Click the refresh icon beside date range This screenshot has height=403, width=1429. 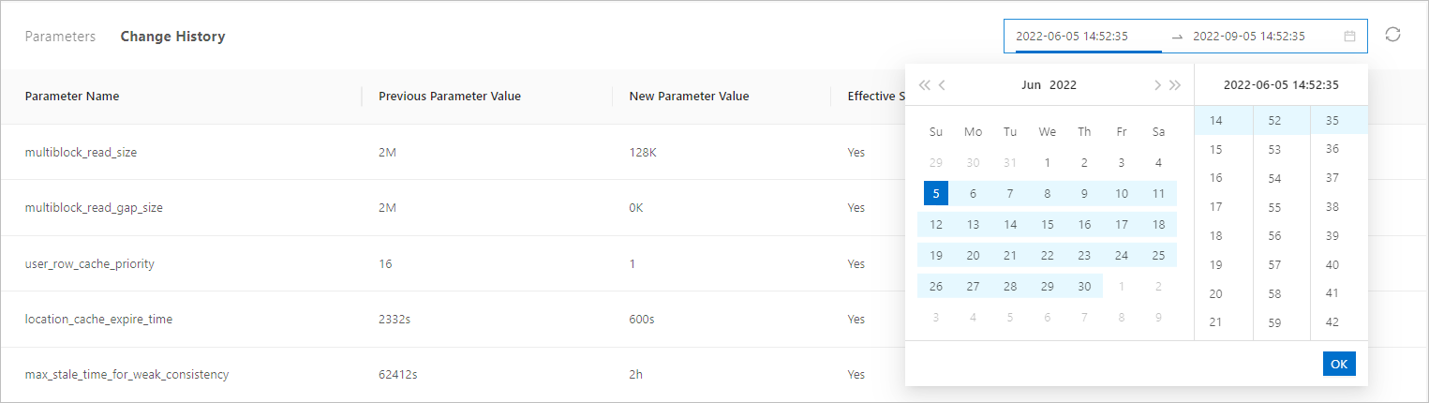pyautogui.click(x=1392, y=35)
